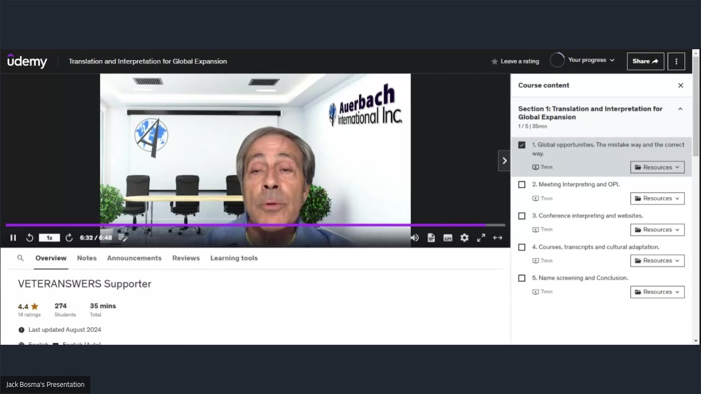Switch to the Overview tab
Viewport: 701px width, 394px height.
click(x=51, y=258)
